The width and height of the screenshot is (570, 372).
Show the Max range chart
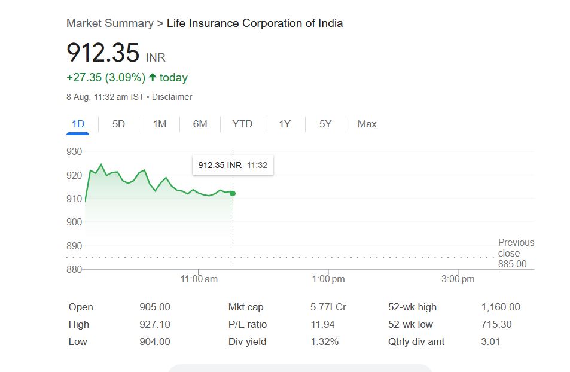[367, 124]
